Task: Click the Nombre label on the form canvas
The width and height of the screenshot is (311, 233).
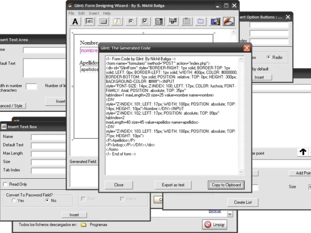Action: [89, 43]
